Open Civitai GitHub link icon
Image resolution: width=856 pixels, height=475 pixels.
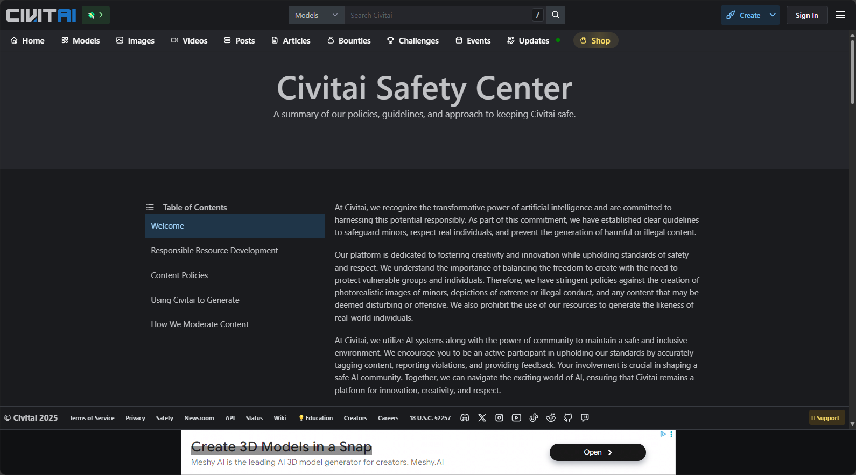[x=568, y=418]
